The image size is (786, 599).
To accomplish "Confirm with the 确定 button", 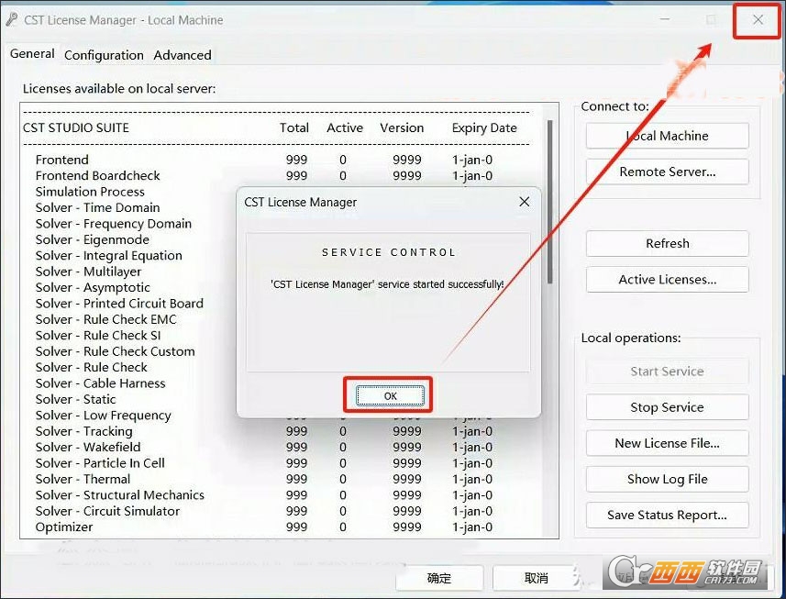I will (x=439, y=578).
